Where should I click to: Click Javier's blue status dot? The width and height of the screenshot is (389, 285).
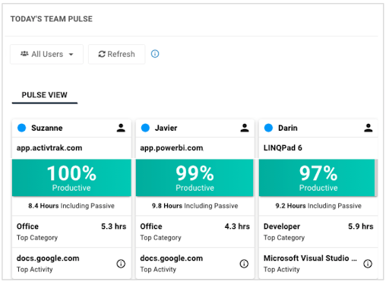[145, 128]
